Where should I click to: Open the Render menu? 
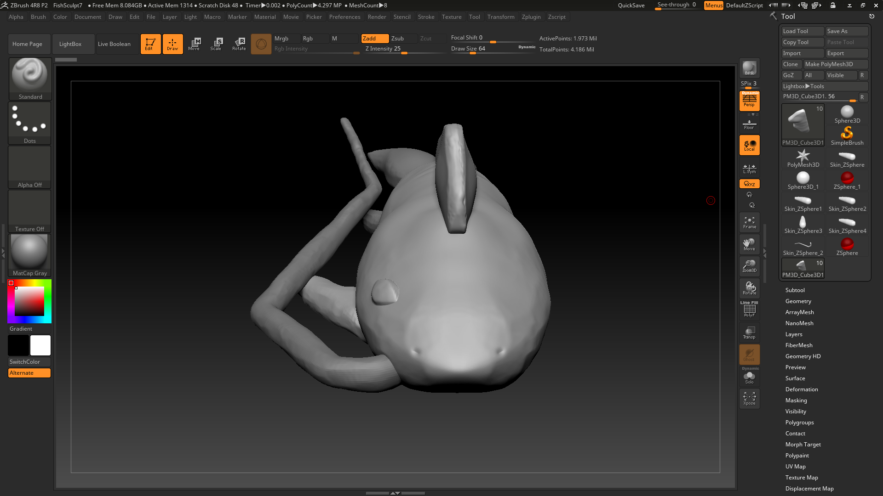click(377, 17)
